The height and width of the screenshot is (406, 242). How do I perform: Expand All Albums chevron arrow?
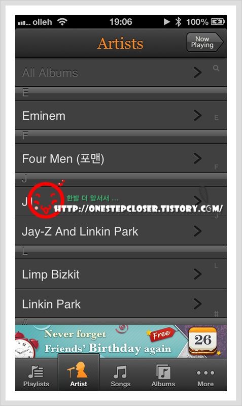(198, 73)
